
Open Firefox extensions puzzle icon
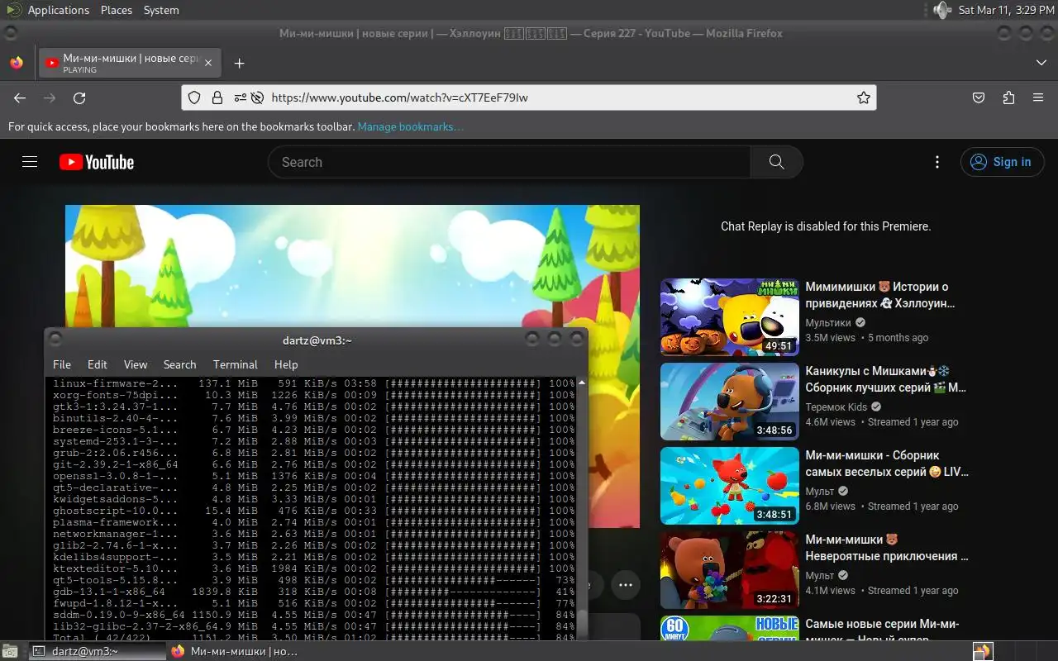click(1008, 97)
